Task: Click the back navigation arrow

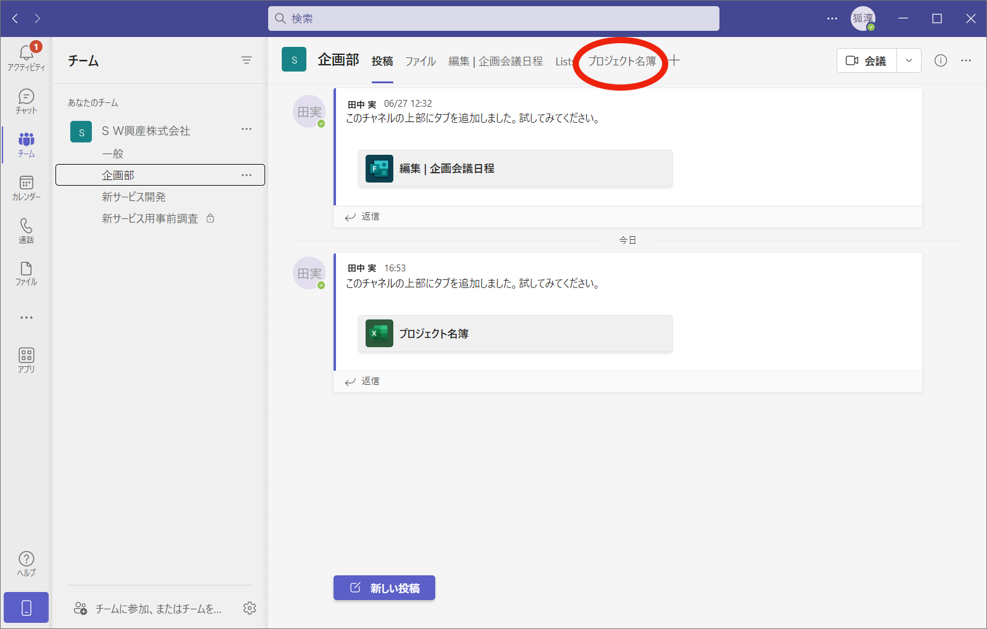Action: (x=15, y=18)
